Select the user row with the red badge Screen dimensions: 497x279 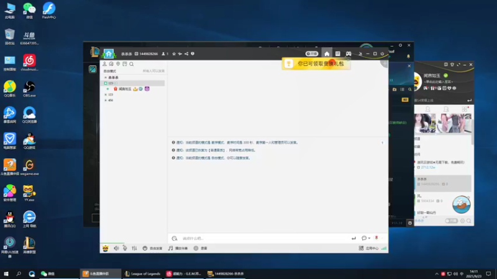tap(132, 89)
